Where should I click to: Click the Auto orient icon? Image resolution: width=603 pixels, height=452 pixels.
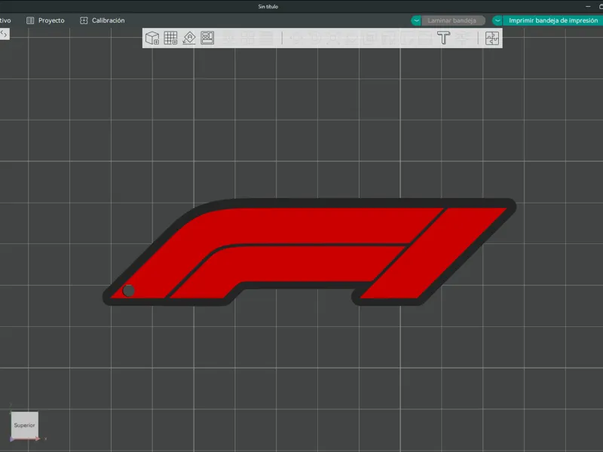click(189, 38)
